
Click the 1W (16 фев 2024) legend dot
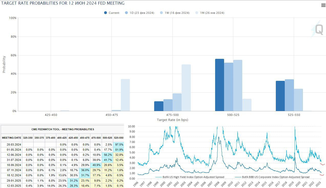click(x=162, y=13)
